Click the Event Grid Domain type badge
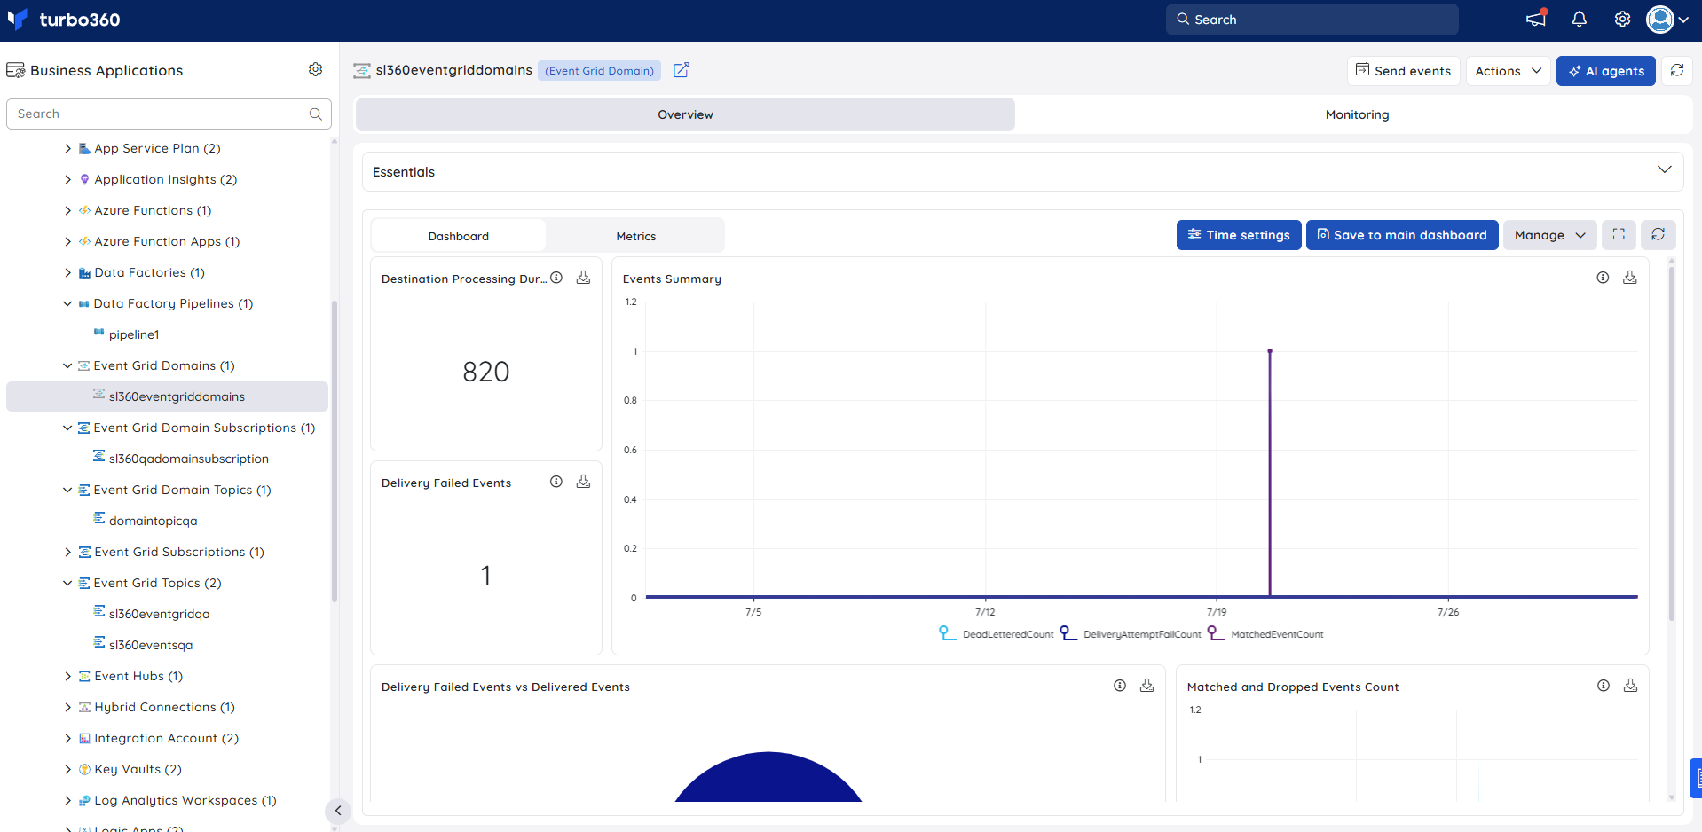 pos(599,71)
